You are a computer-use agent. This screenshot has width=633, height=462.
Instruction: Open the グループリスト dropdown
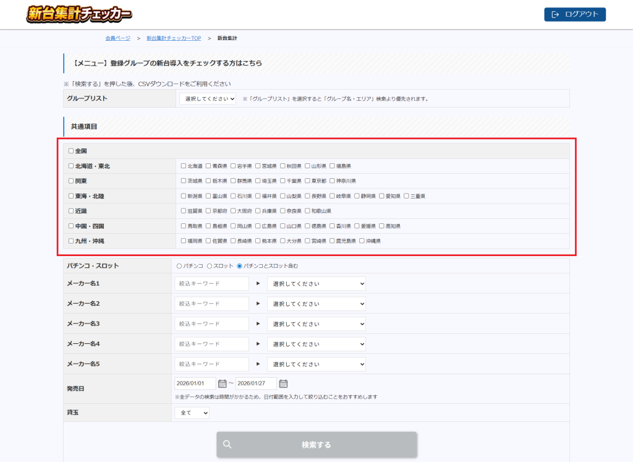click(x=208, y=98)
